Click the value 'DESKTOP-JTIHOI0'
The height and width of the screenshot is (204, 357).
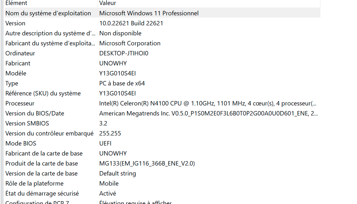[x=124, y=53]
